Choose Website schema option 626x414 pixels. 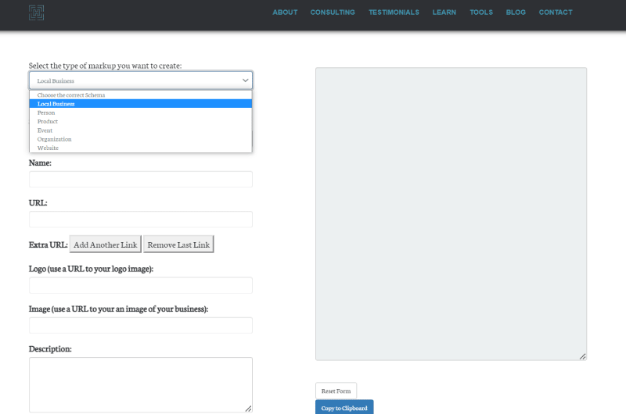48,148
